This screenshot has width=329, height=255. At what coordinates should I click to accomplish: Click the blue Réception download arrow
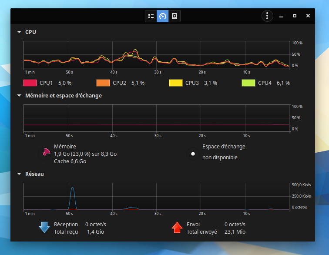point(44,227)
